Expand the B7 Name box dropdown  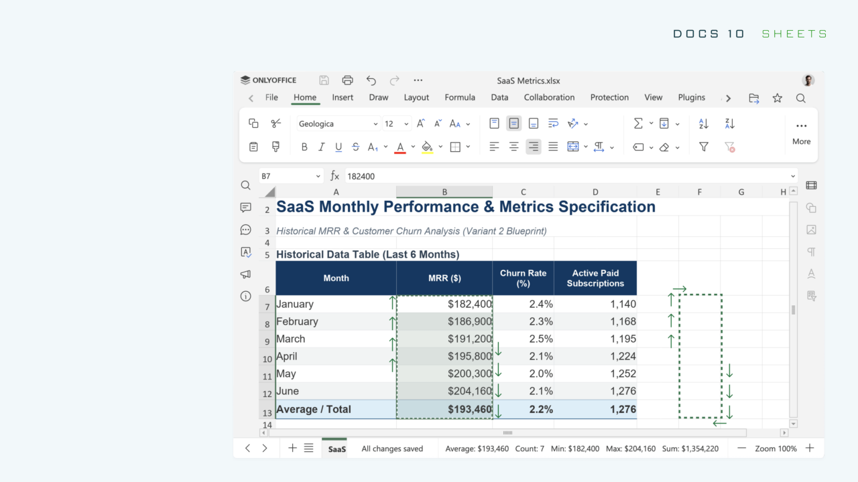[318, 176]
